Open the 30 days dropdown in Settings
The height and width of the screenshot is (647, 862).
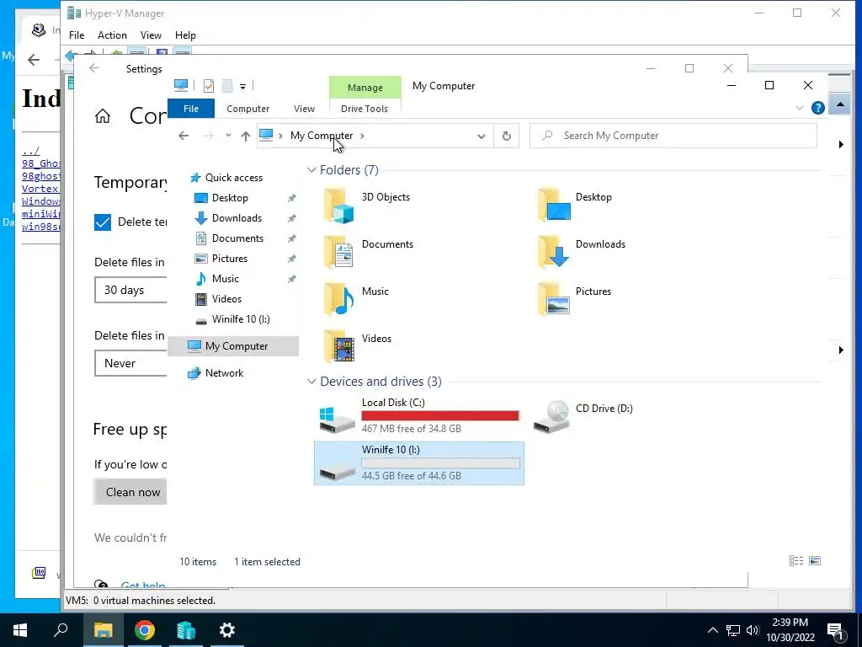(x=130, y=290)
